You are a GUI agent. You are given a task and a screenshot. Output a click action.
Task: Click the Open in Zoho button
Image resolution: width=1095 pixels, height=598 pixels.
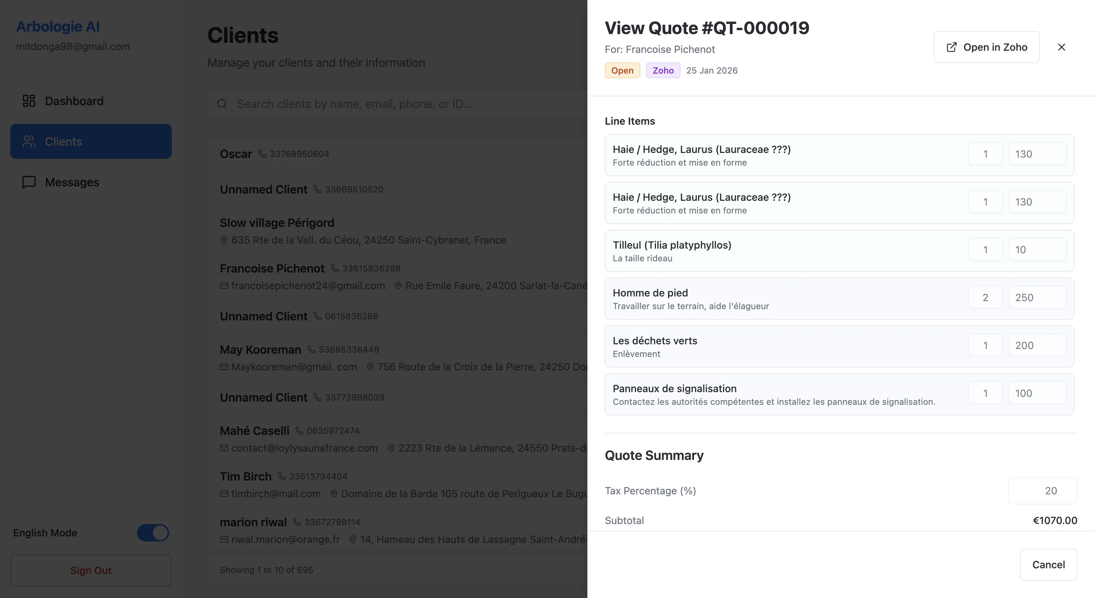coord(986,47)
